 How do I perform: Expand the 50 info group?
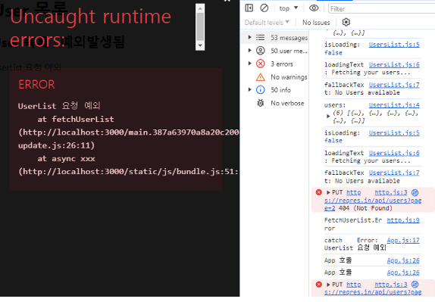[x=249, y=89]
